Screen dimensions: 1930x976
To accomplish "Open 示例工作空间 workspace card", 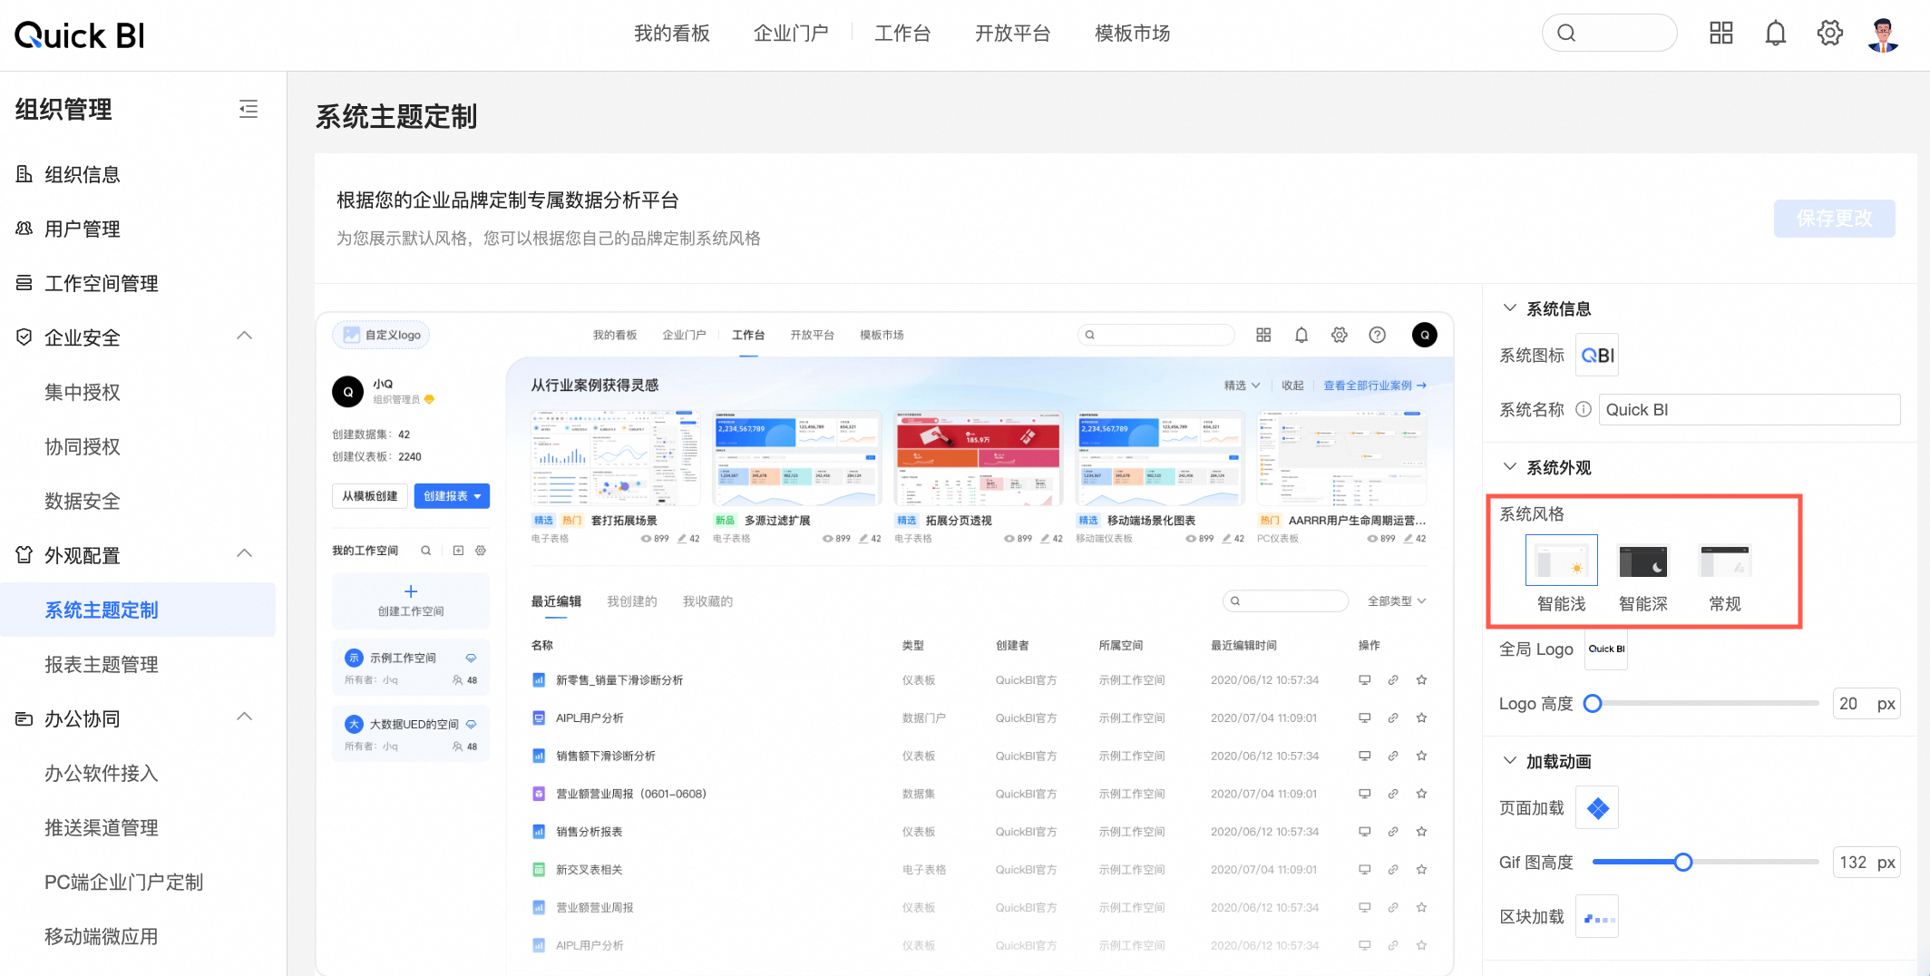I will click(x=411, y=668).
